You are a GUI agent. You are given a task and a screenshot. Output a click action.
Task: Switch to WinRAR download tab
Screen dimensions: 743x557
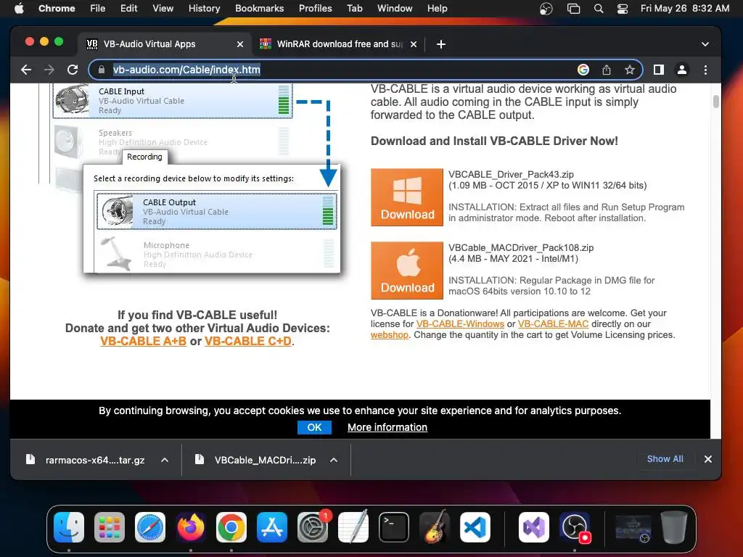[339, 44]
